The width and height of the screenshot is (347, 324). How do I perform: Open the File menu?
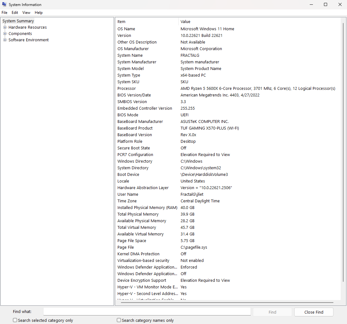(x=4, y=13)
